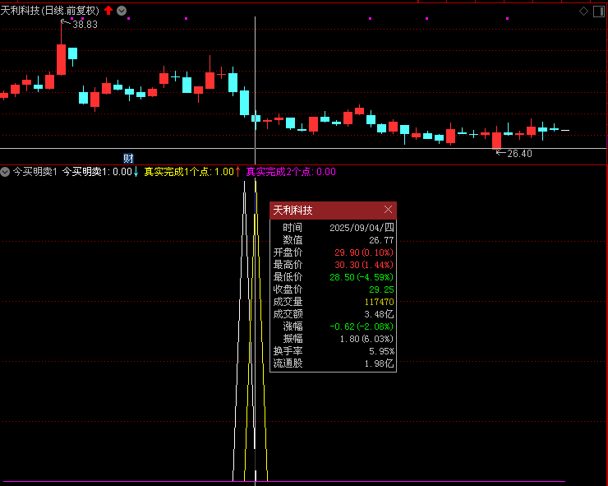Click the 时间 row label in popup
The height and width of the screenshot is (486, 608).
[x=292, y=228]
